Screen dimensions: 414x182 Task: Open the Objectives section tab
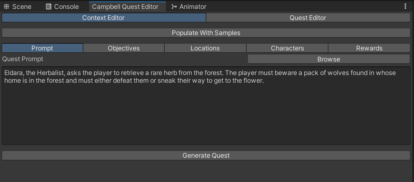tap(124, 48)
